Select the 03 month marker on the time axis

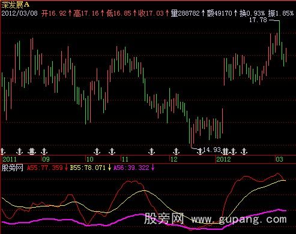click(x=279, y=159)
